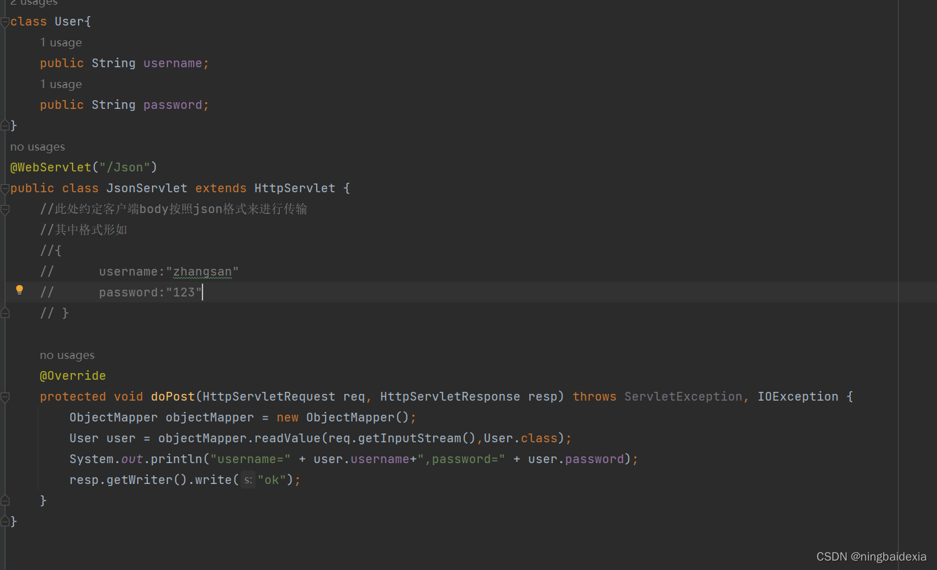The width and height of the screenshot is (937, 570).
Task: Click the fold marker at JsonServlet class closing brace
Action: pyautogui.click(x=5, y=522)
